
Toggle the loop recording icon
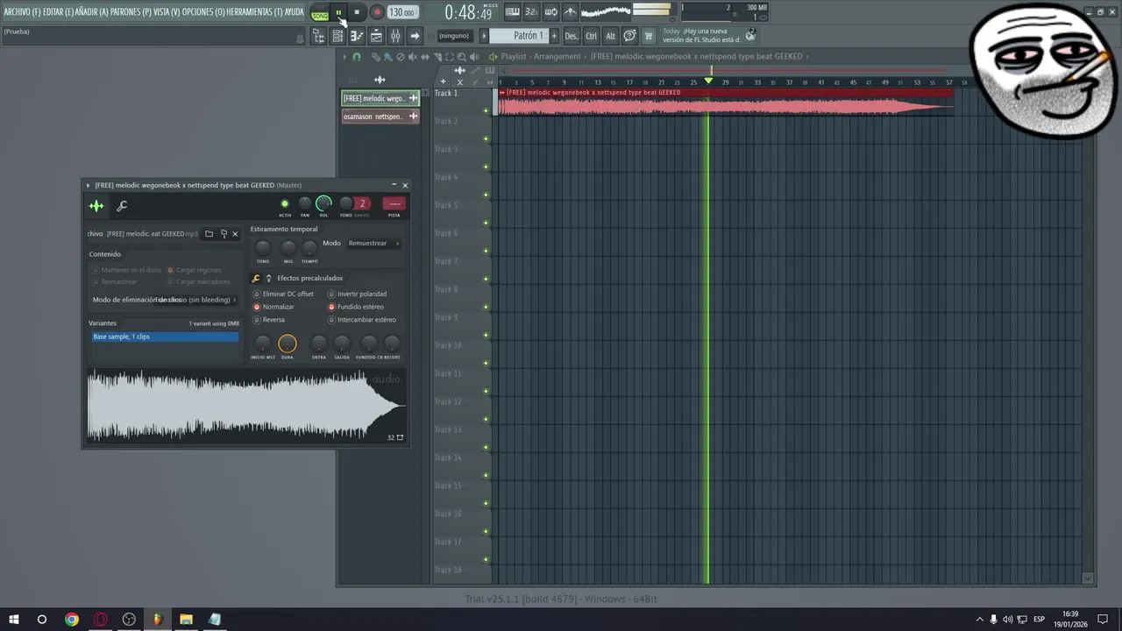pyautogui.click(x=551, y=12)
